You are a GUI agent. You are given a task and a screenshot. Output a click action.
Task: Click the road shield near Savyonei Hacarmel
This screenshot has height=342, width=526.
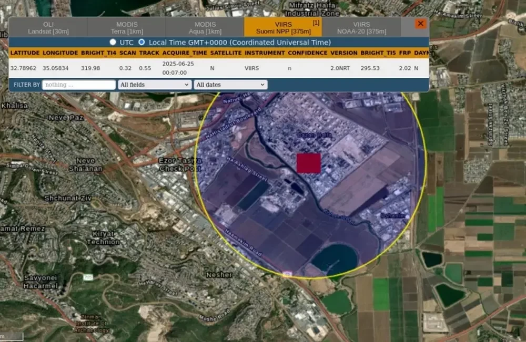point(87,276)
